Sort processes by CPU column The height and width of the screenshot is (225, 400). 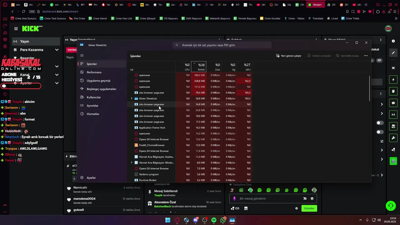183,67
